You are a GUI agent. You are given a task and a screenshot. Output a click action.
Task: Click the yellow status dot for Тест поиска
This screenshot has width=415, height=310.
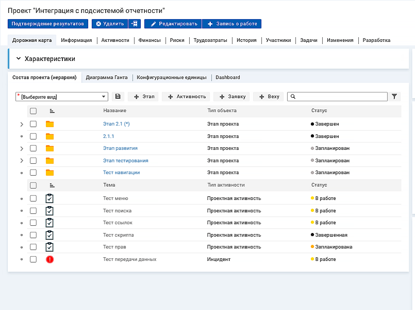click(x=312, y=211)
